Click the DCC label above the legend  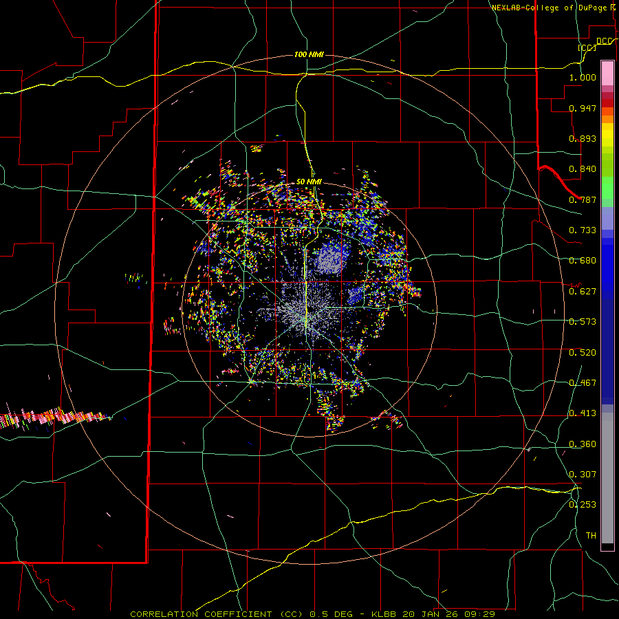(604, 41)
